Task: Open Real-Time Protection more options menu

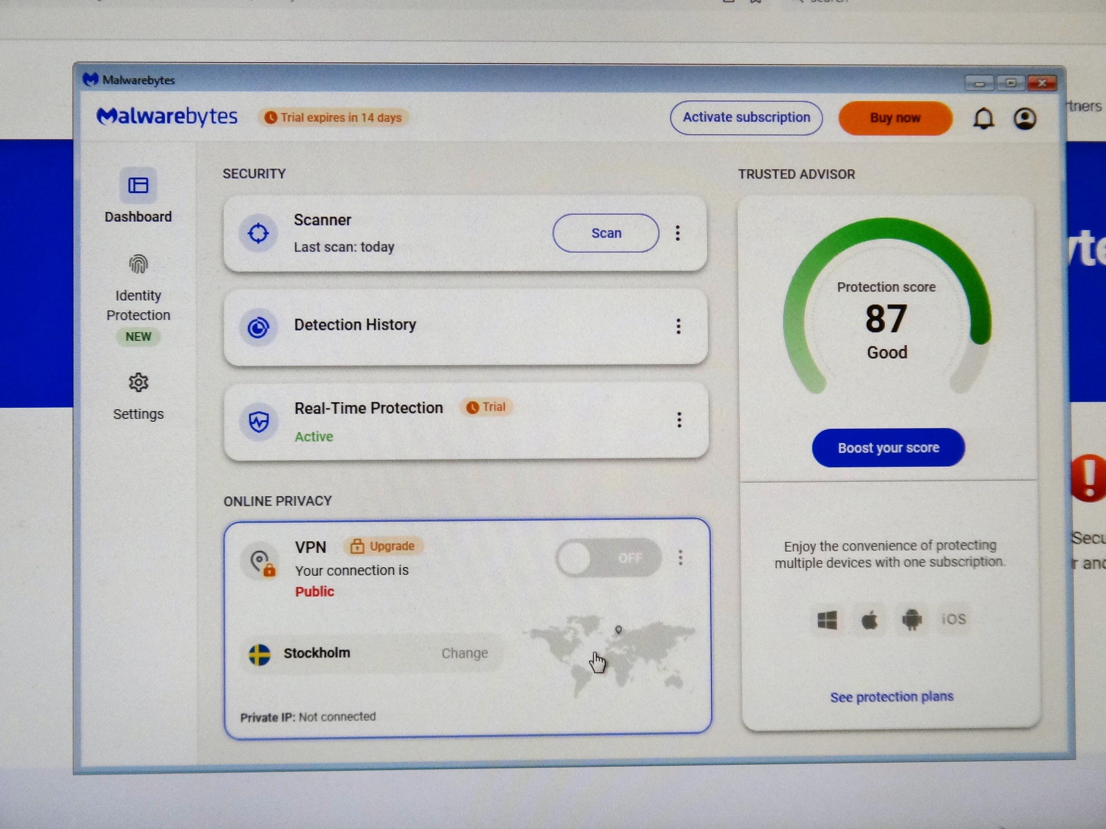Action: (679, 420)
